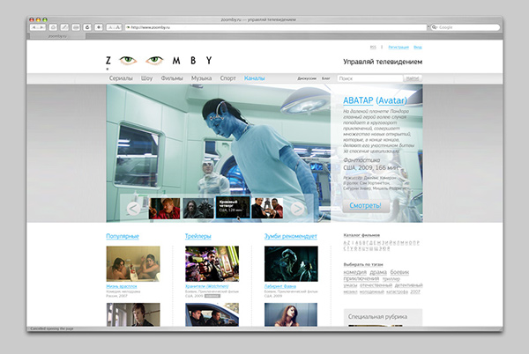The width and height of the screenshot is (529, 354).
Task: Click the Лабиринт Фавна thumbnail
Action: pyautogui.click(x=291, y=263)
